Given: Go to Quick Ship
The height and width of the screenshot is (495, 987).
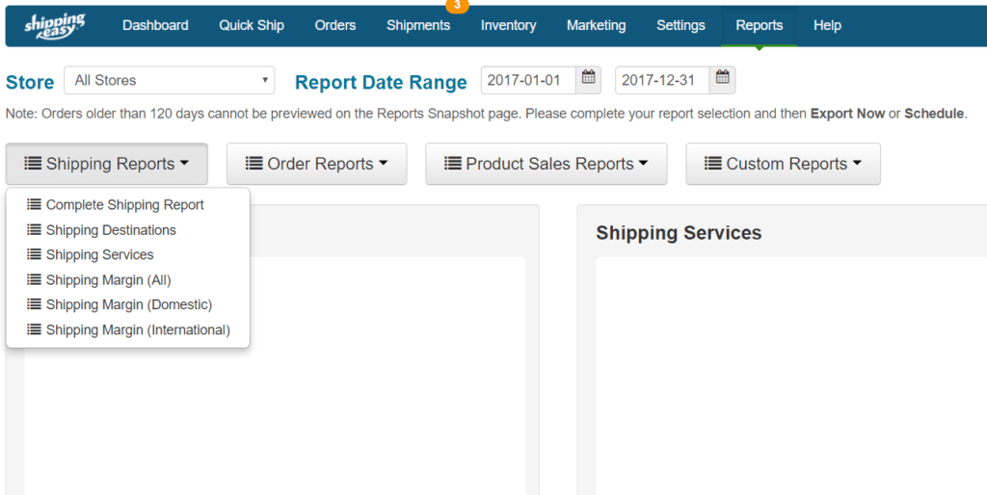Looking at the screenshot, I should (x=252, y=26).
